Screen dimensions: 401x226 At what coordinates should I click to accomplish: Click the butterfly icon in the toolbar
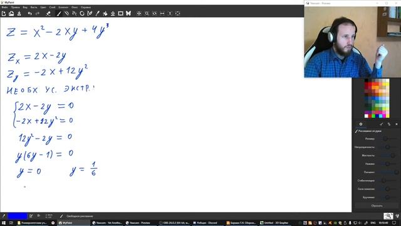pyautogui.click(x=128, y=13)
